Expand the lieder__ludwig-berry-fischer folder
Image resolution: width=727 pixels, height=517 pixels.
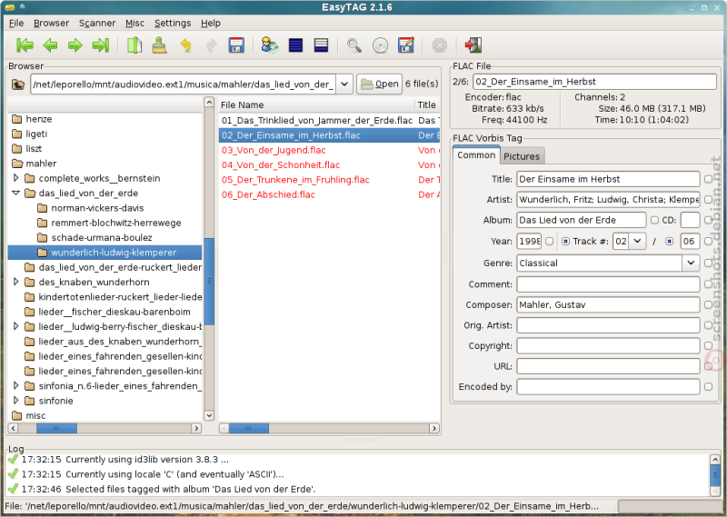pyautogui.click(x=15, y=326)
